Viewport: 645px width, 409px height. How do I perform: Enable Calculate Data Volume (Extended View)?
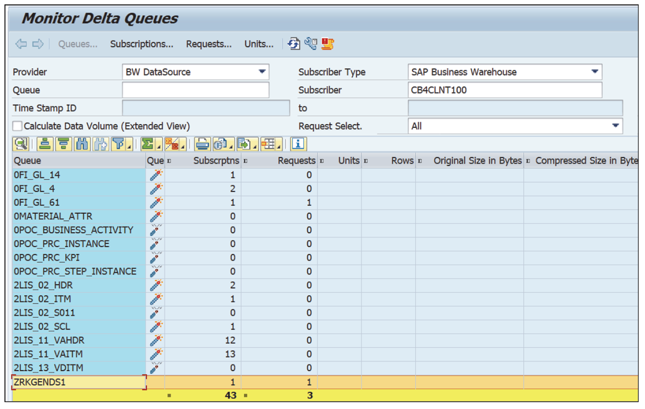16,126
